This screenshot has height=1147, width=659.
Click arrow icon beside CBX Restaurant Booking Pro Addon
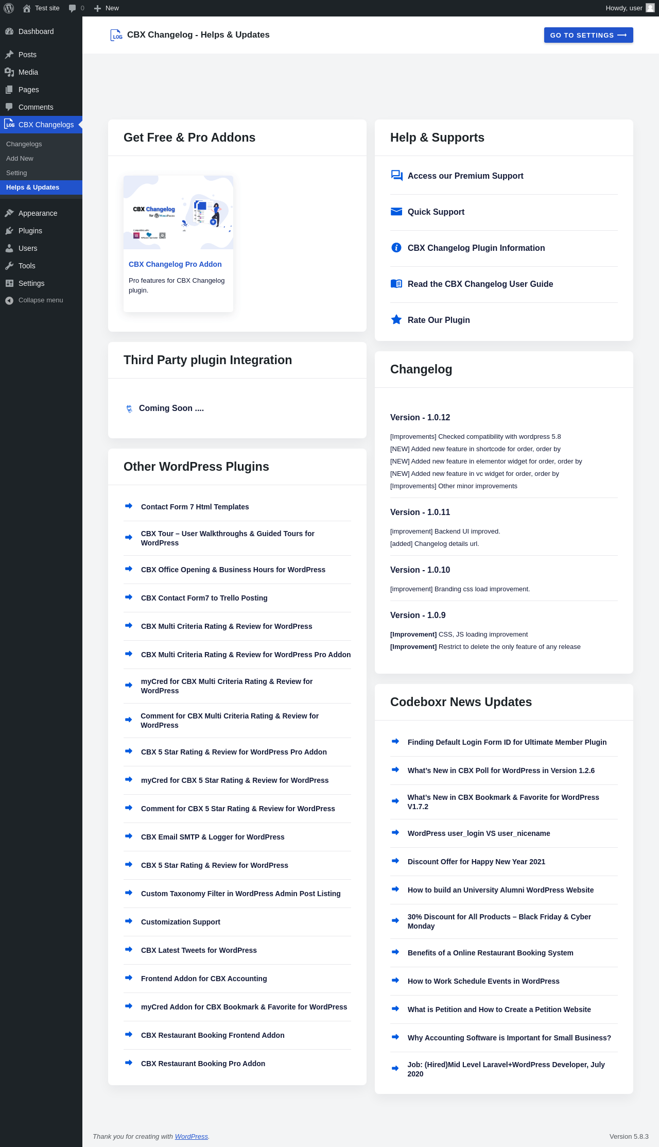point(129,1063)
